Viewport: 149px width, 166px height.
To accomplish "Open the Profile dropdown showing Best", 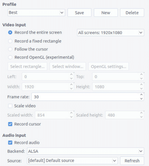I will [36, 12].
